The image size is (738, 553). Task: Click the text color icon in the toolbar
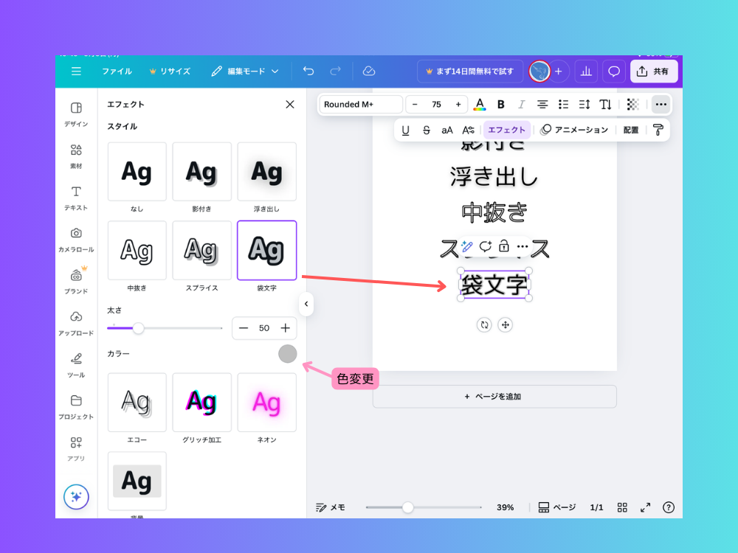pos(480,104)
